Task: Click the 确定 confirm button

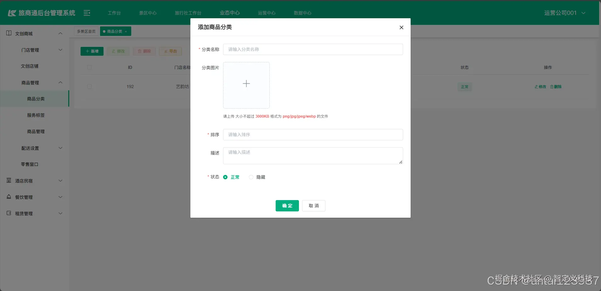Action: pyautogui.click(x=287, y=206)
